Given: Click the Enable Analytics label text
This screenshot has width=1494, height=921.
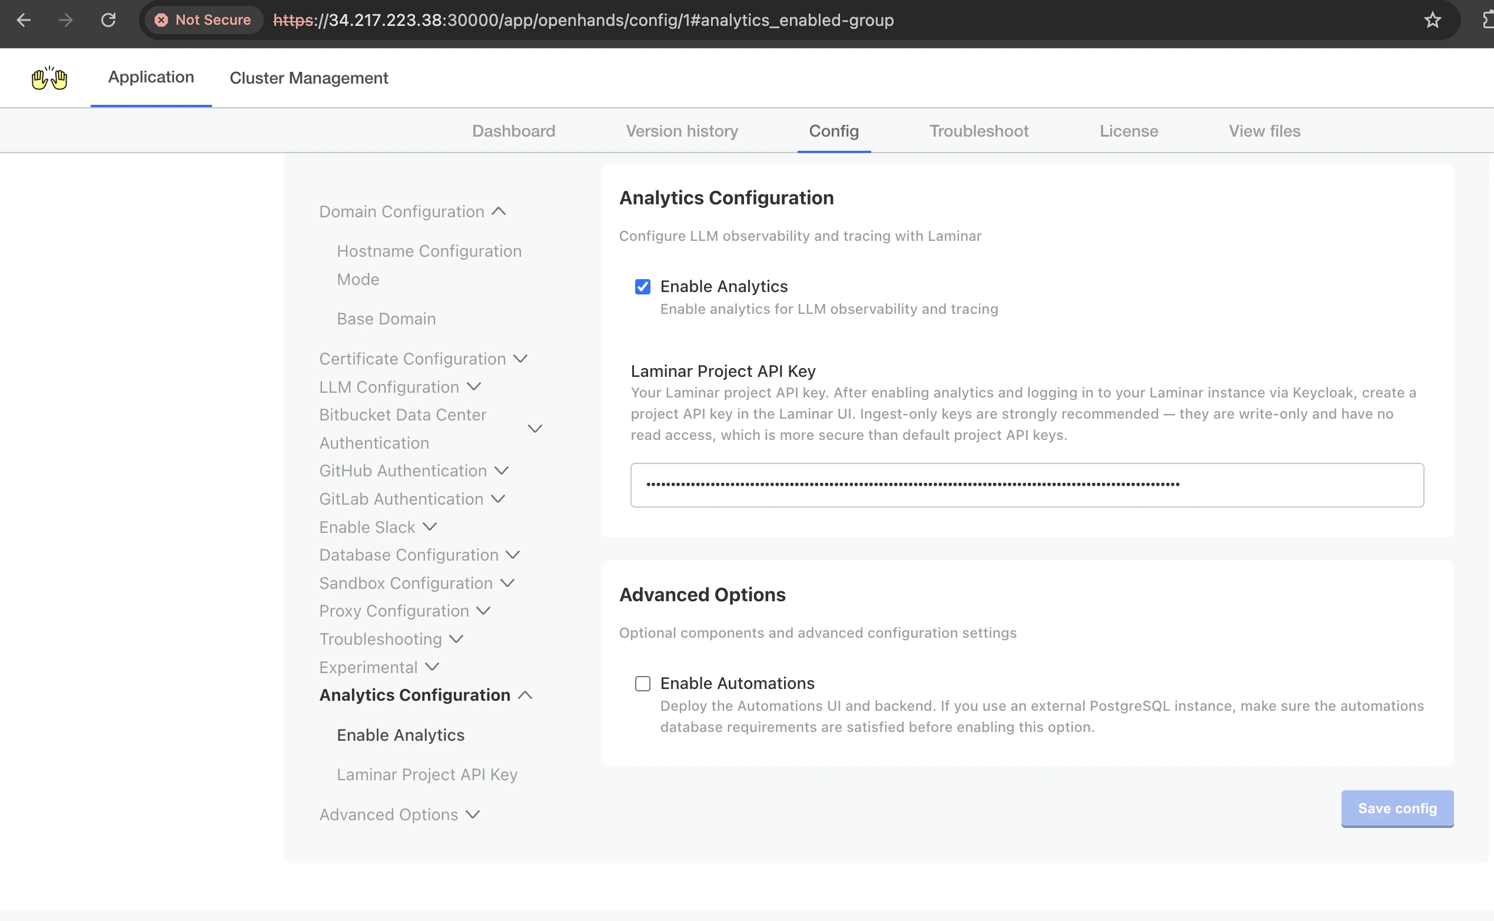Looking at the screenshot, I should coord(724,286).
